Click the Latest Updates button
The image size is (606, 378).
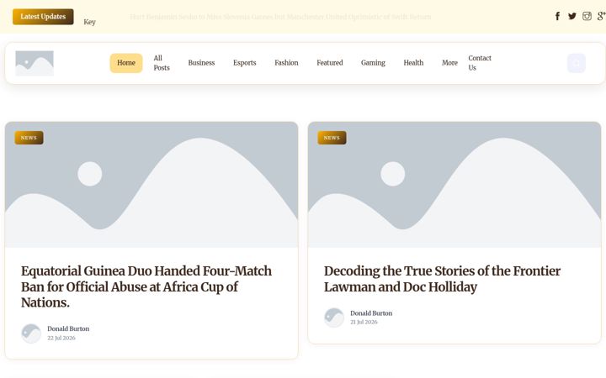pos(43,17)
